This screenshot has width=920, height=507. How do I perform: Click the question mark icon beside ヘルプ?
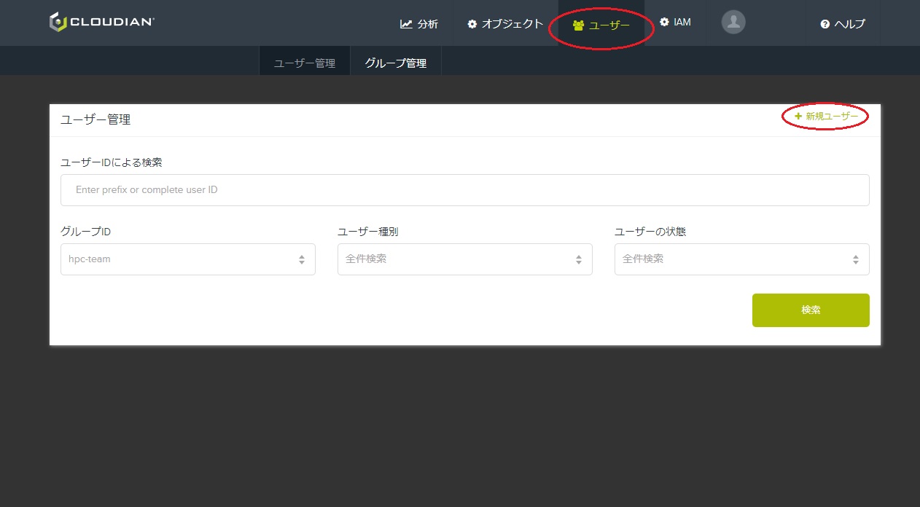(x=825, y=25)
